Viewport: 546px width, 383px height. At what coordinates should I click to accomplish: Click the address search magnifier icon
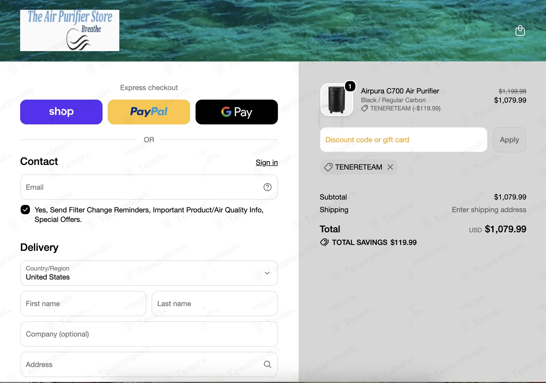coord(267,364)
